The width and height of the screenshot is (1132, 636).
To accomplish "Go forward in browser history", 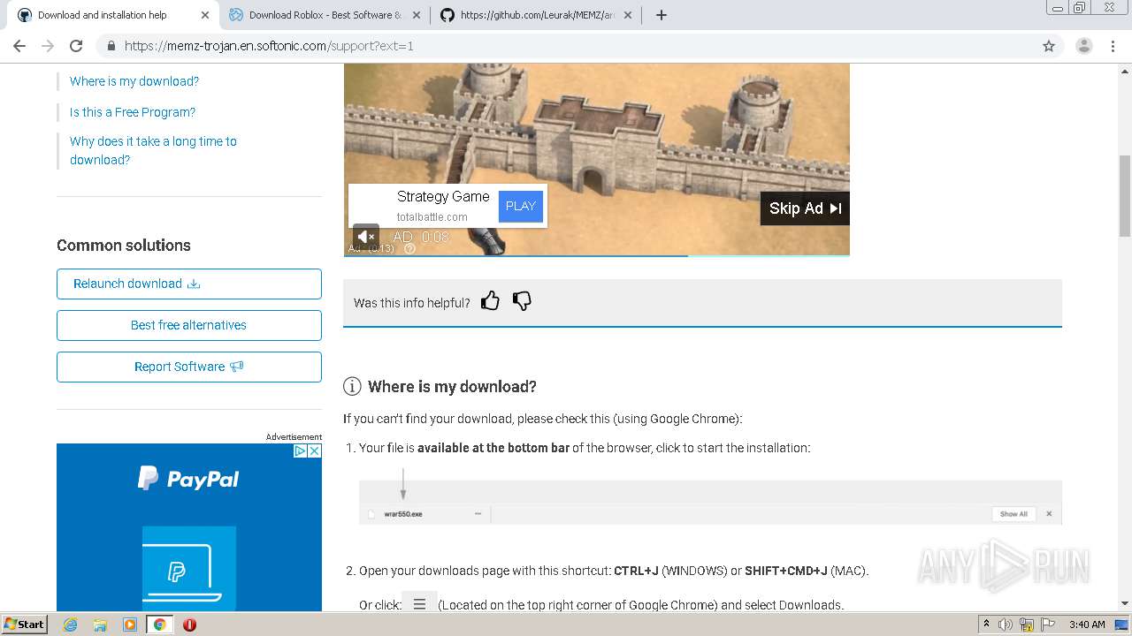I will [x=48, y=46].
